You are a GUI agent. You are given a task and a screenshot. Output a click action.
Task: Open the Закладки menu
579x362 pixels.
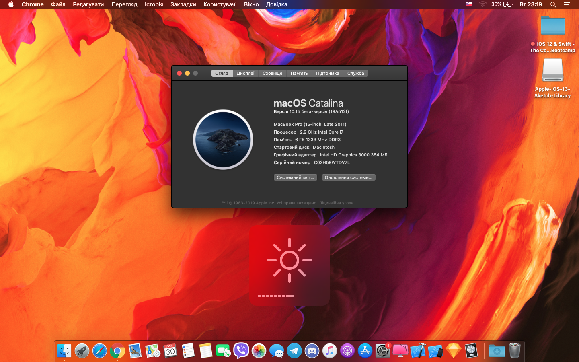183,4
